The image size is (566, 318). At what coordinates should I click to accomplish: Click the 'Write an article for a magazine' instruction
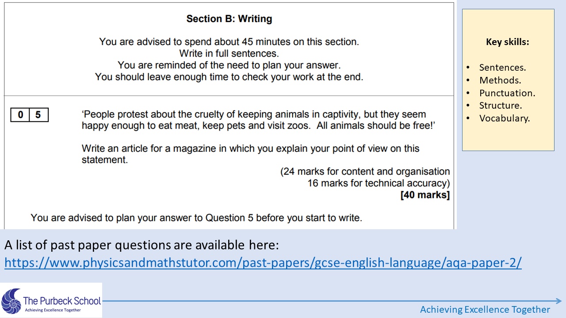pos(250,154)
